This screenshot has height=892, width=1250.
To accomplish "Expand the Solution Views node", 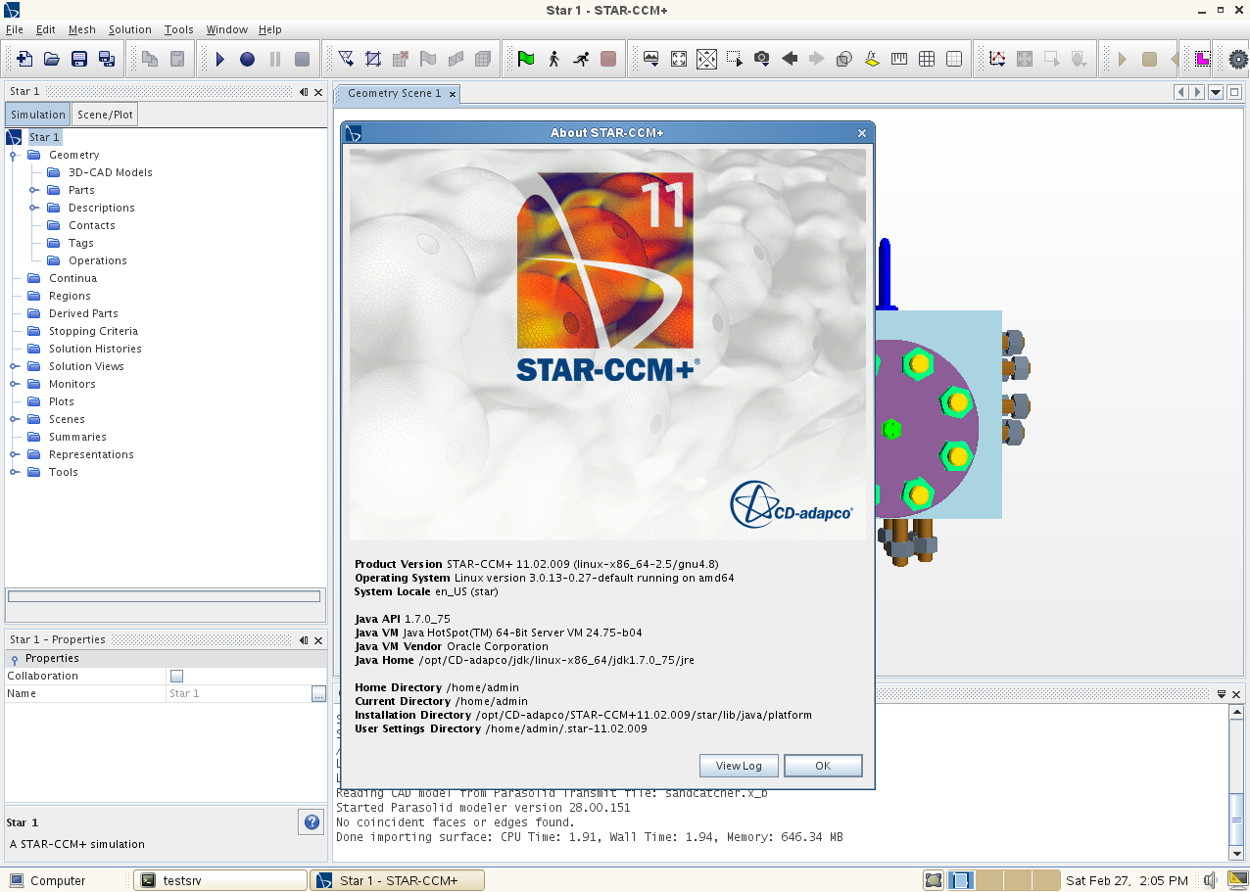I will pos(14,366).
